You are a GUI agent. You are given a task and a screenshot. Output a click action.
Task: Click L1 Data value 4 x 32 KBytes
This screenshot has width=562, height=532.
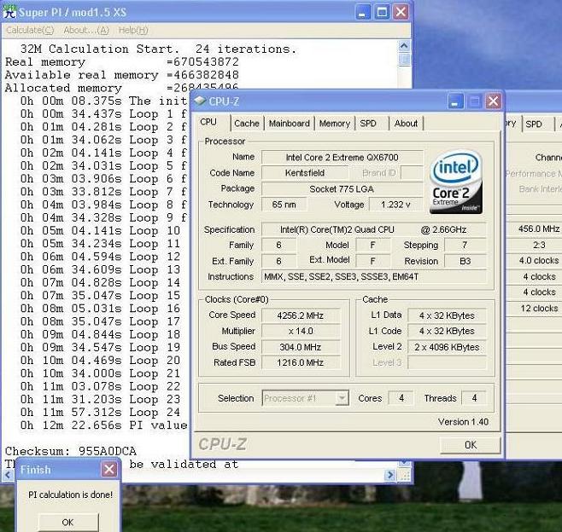pos(447,315)
